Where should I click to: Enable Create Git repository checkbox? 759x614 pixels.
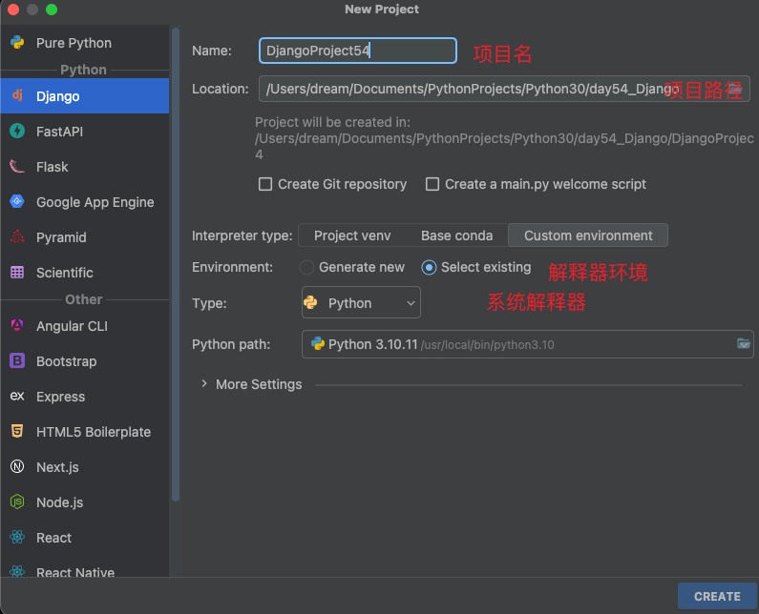[265, 184]
